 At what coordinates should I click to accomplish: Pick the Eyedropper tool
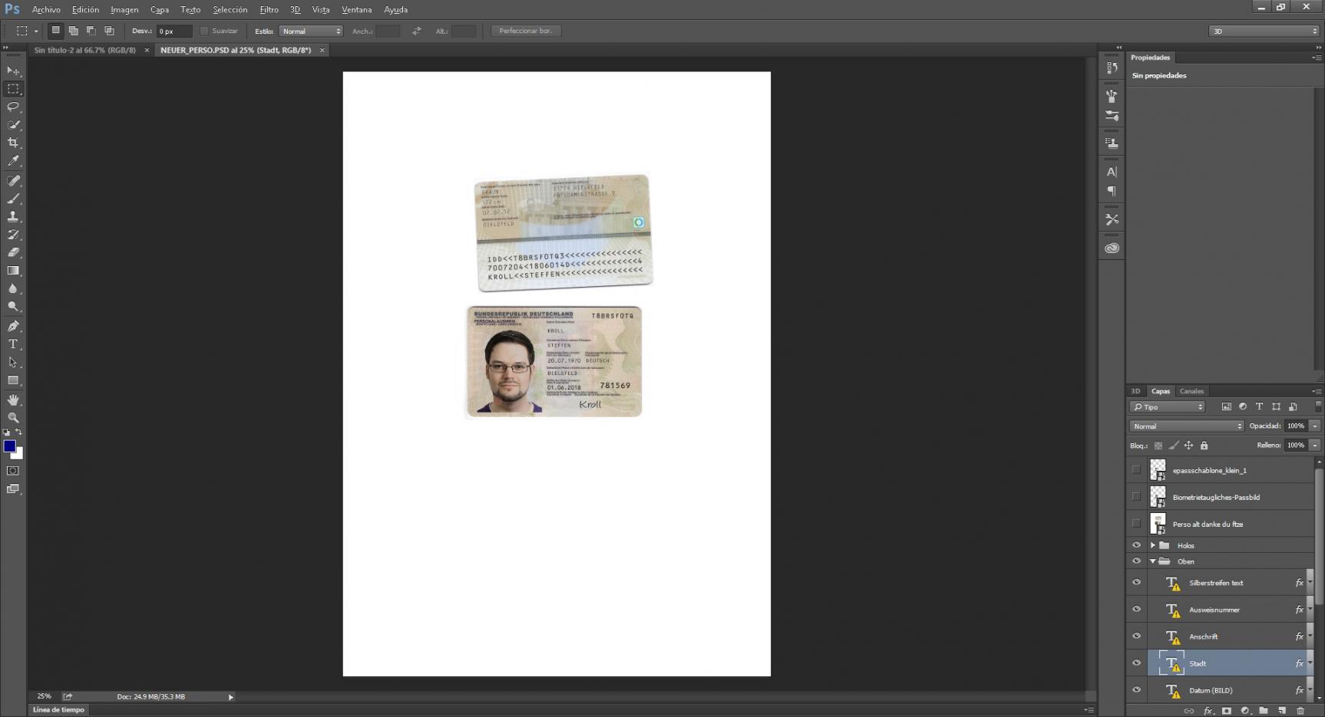[13, 161]
